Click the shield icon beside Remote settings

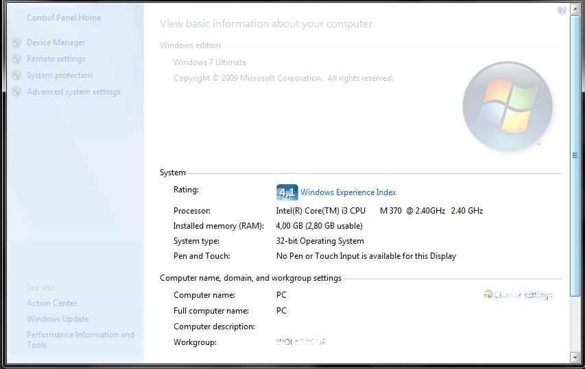(x=16, y=59)
